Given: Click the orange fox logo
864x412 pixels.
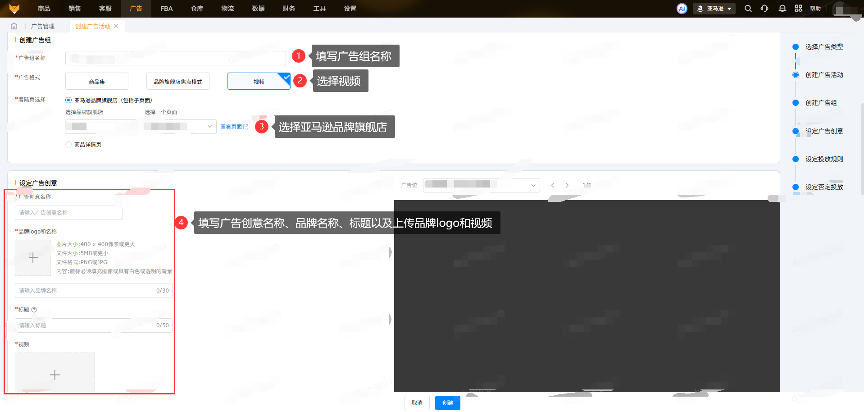Looking at the screenshot, I should 14,9.
